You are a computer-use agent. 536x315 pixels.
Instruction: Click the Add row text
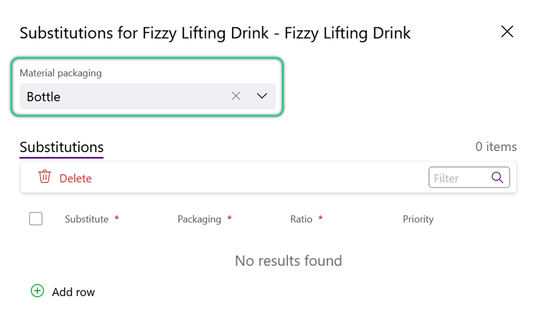coord(74,292)
